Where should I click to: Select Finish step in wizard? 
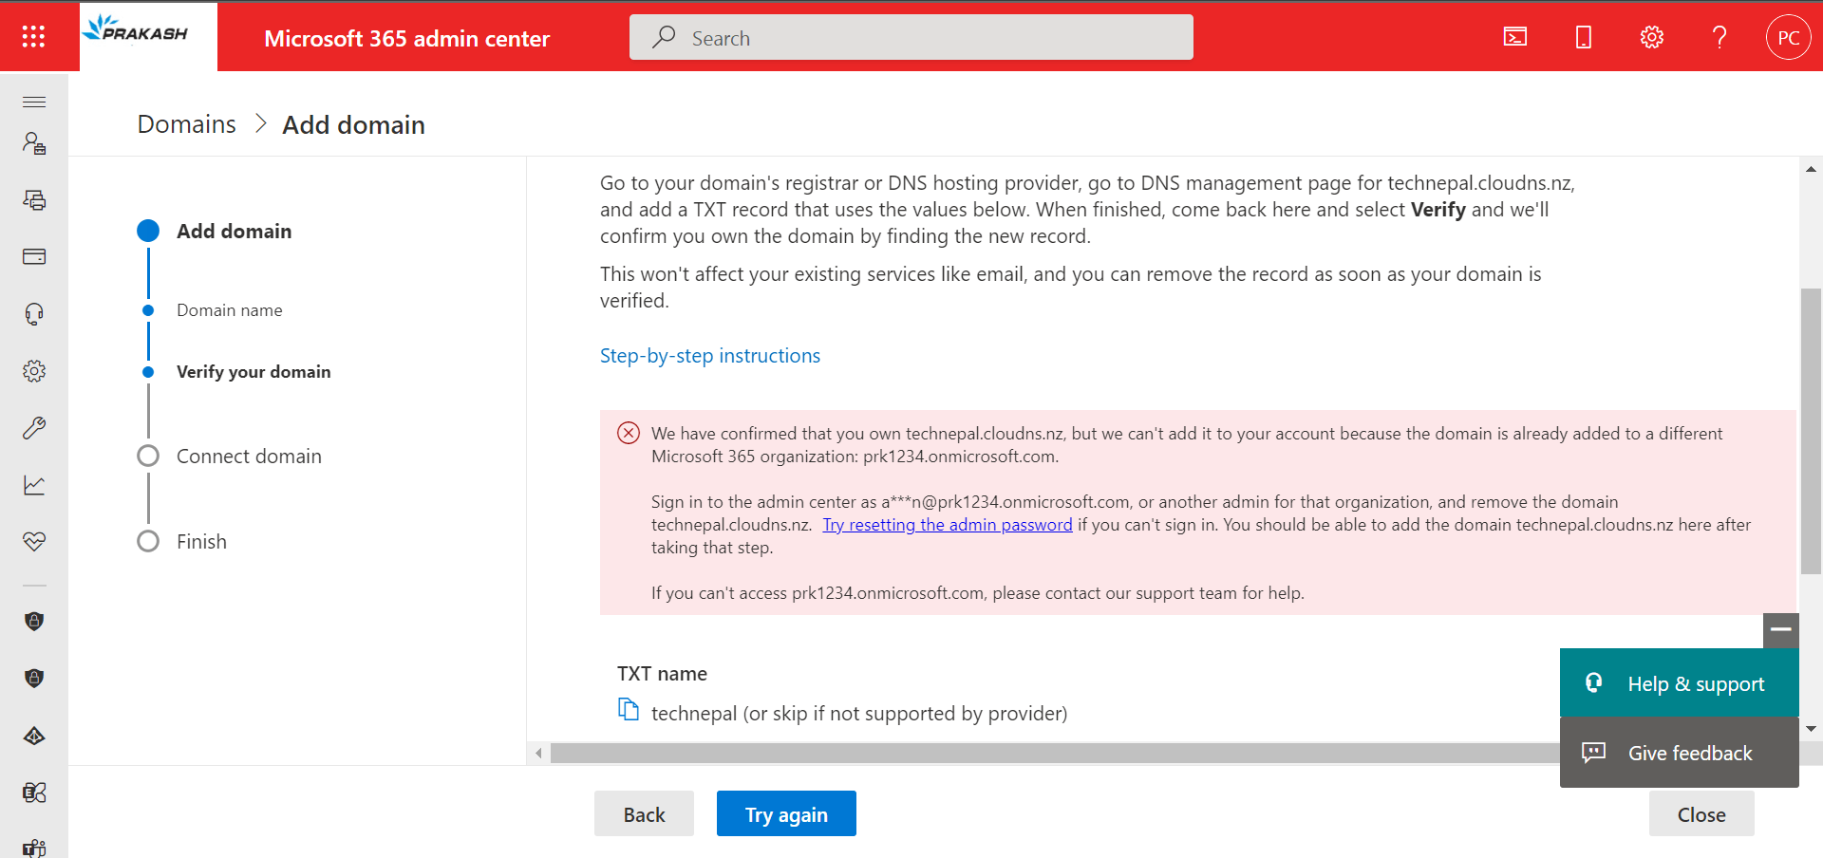201,542
